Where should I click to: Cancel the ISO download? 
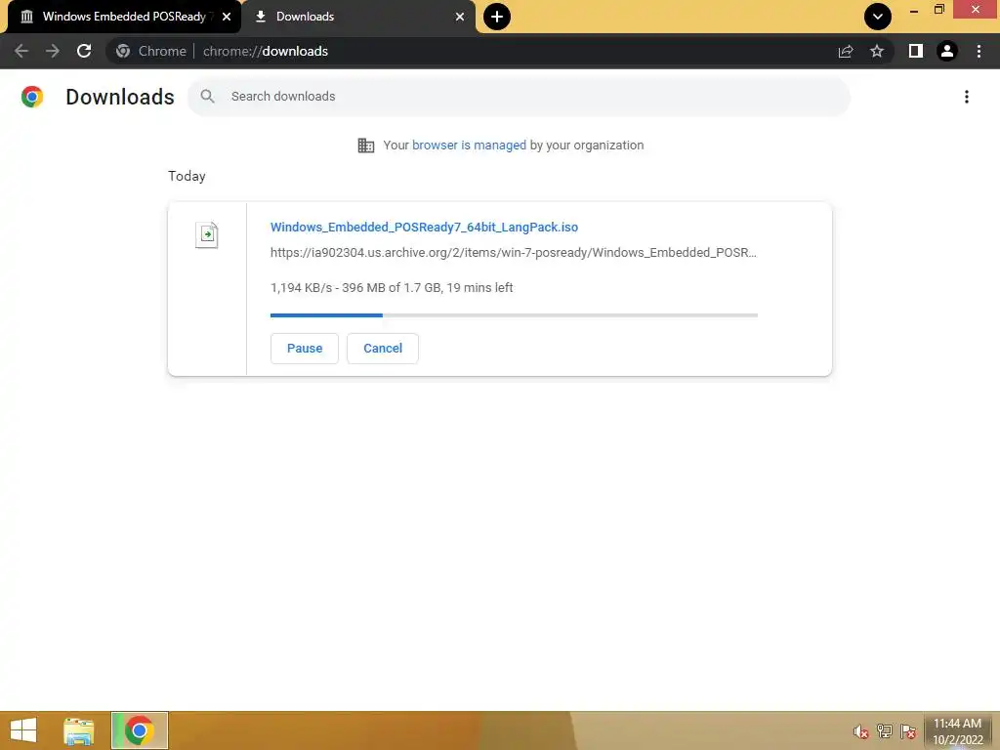tap(383, 349)
